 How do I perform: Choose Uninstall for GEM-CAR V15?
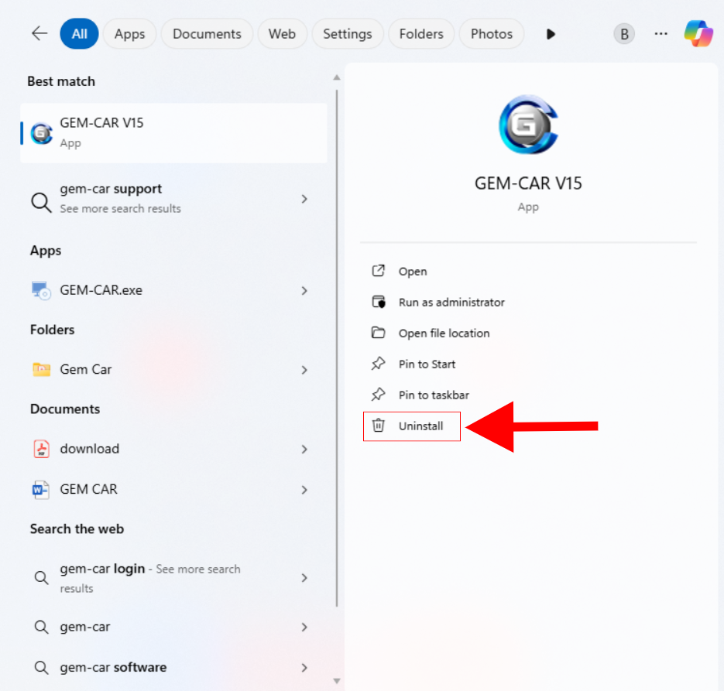[x=411, y=426]
